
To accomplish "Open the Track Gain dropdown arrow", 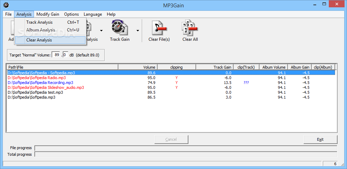I will 138,31.
